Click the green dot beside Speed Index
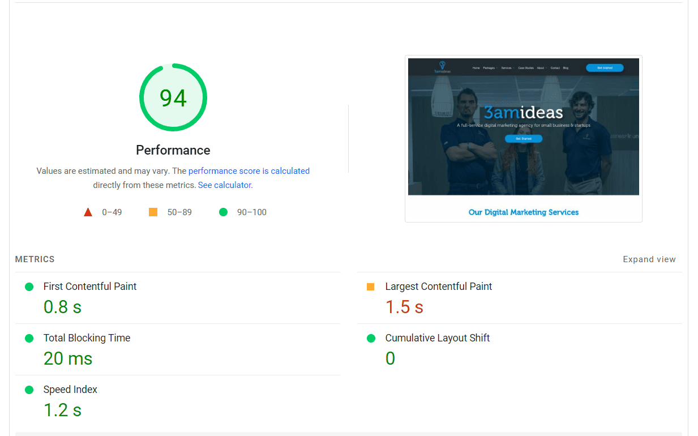The image size is (698, 436). pyautogui.click(x=29, y=390)
